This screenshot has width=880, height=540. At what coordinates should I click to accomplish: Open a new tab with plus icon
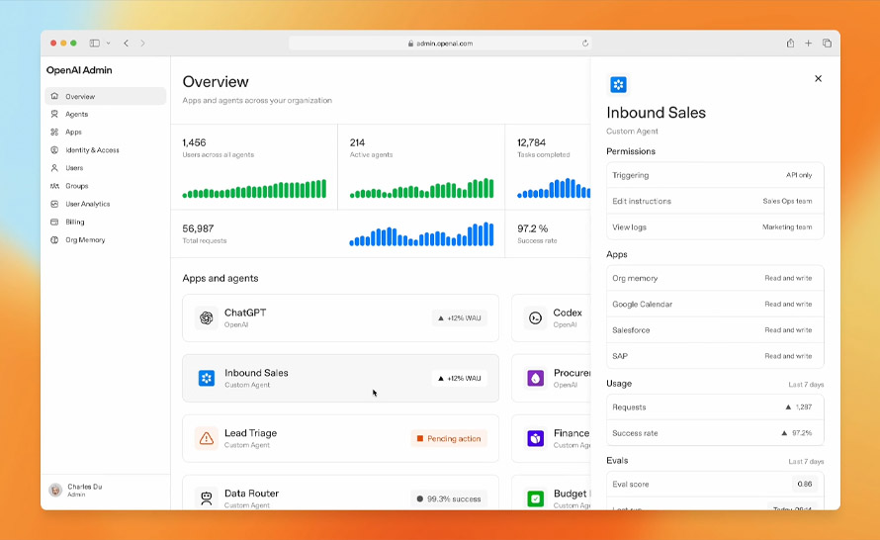coord(808,44)
